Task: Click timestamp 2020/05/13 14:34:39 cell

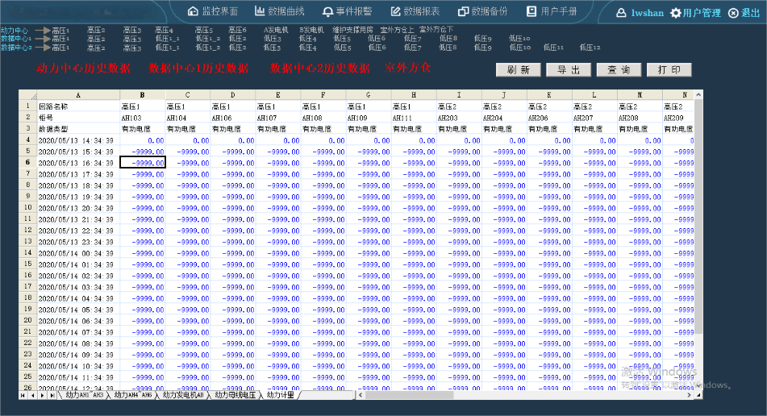Action: (x=78, y=140)
